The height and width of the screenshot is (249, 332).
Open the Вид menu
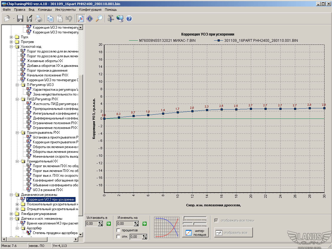32,10
